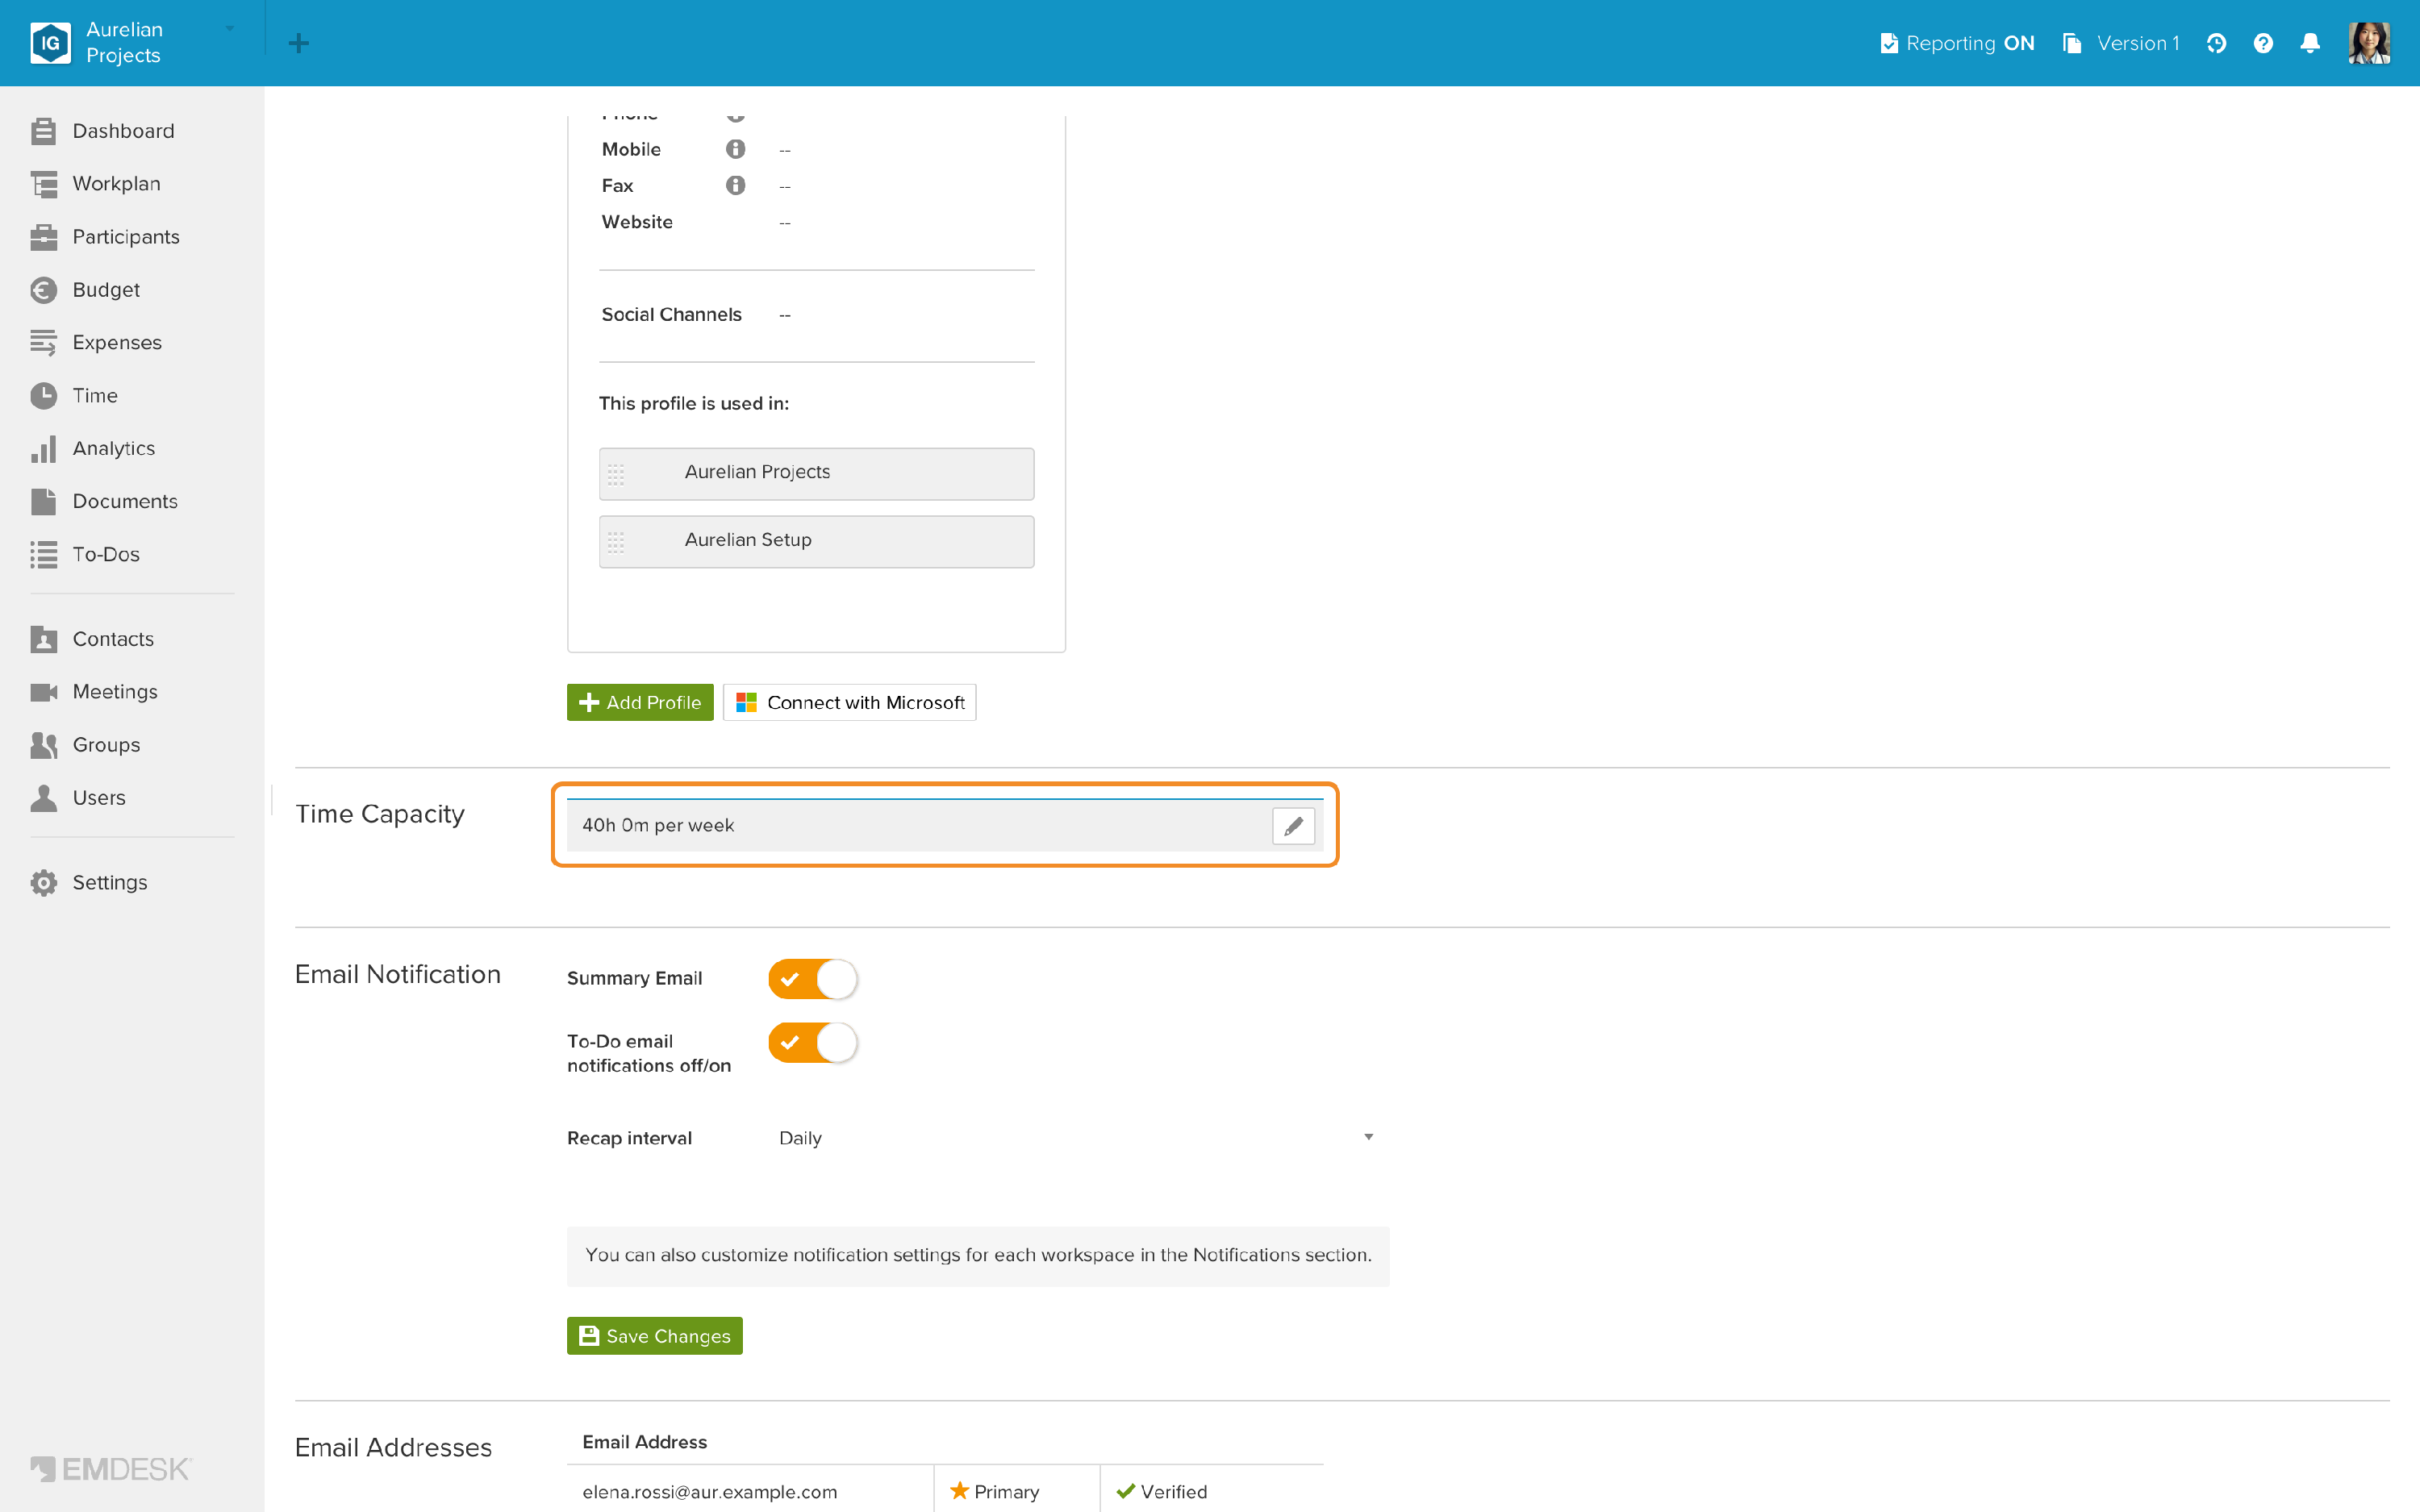2420x1512 pixels.
Task: Click the Fax info icon
Action: point(735,185)
